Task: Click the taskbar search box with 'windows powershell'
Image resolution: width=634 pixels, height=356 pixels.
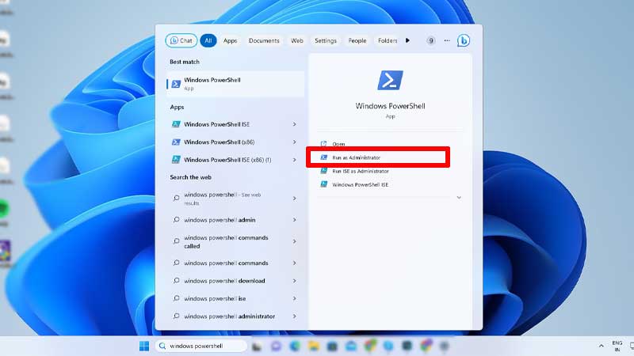Action: tap(201, 346)
